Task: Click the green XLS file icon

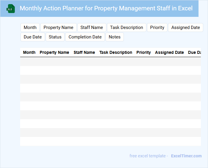Action: coord(11,9)
